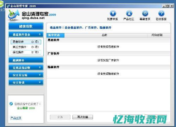The width and height of the screenshot is (176, 127).
Task: Expand the 安全百宝箱 section chevron
Action: (x=40, y=75)
